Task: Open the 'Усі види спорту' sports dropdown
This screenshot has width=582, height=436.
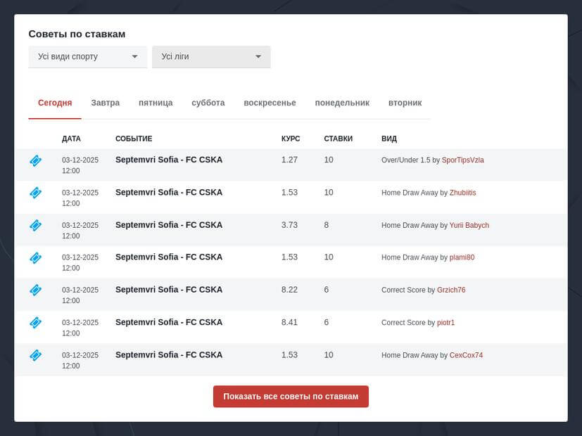Action: (x=87, y=57)
